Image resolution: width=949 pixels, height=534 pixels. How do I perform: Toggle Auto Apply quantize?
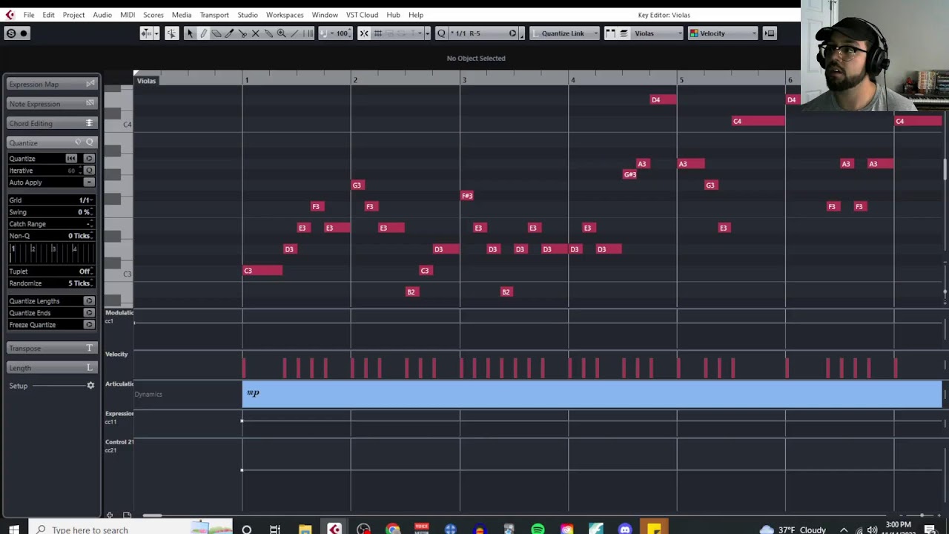pyautogui.click(x=89, y=182)
